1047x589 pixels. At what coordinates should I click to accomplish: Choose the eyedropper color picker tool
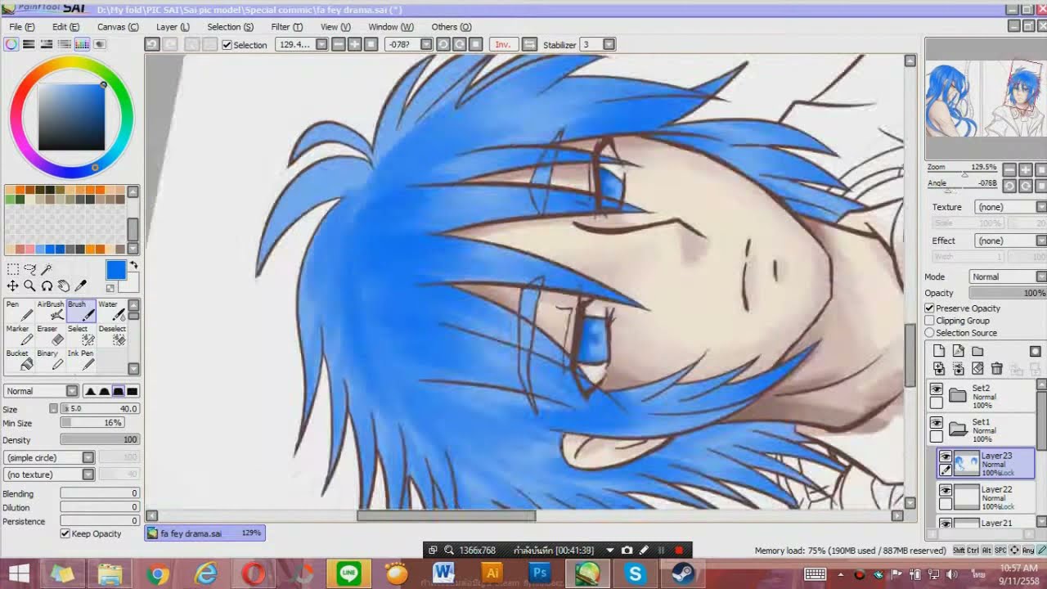click(x=80, y=286)
